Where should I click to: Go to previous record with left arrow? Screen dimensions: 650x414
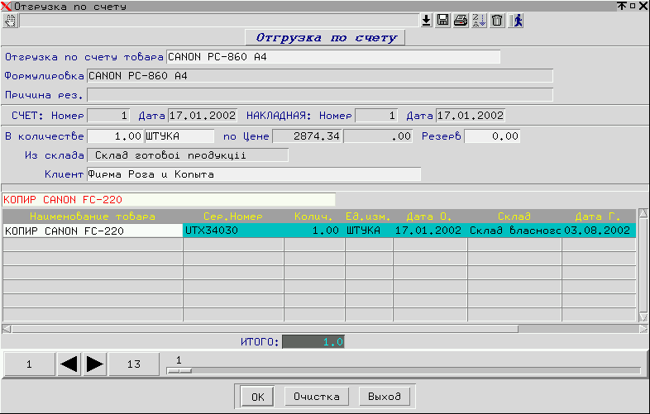click(x=69, y=364)
